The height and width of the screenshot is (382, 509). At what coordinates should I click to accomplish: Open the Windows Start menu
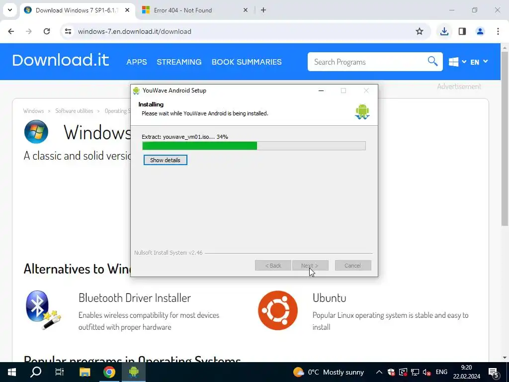pyautogui.click(x=12, y=372)
